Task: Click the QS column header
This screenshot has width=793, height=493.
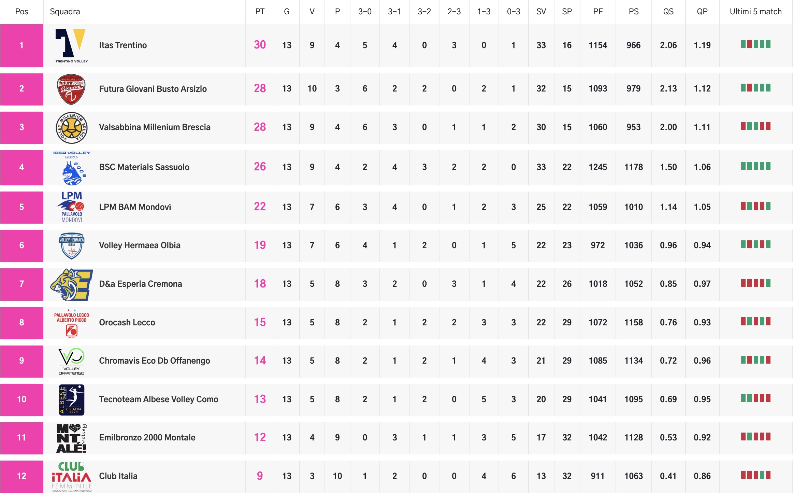Action: (668, 12)
